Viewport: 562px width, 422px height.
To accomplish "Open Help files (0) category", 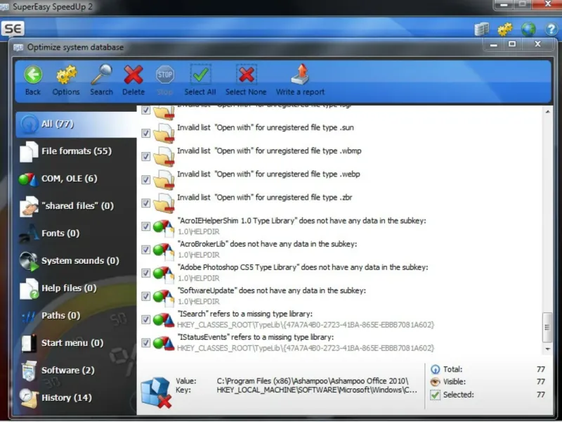I will coord(76,288).
